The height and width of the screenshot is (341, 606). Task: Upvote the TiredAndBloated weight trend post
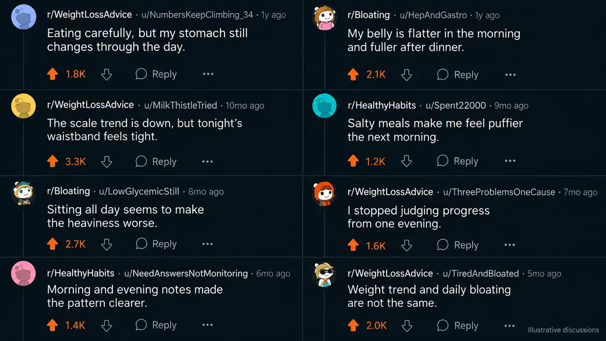tap(353, 325)
